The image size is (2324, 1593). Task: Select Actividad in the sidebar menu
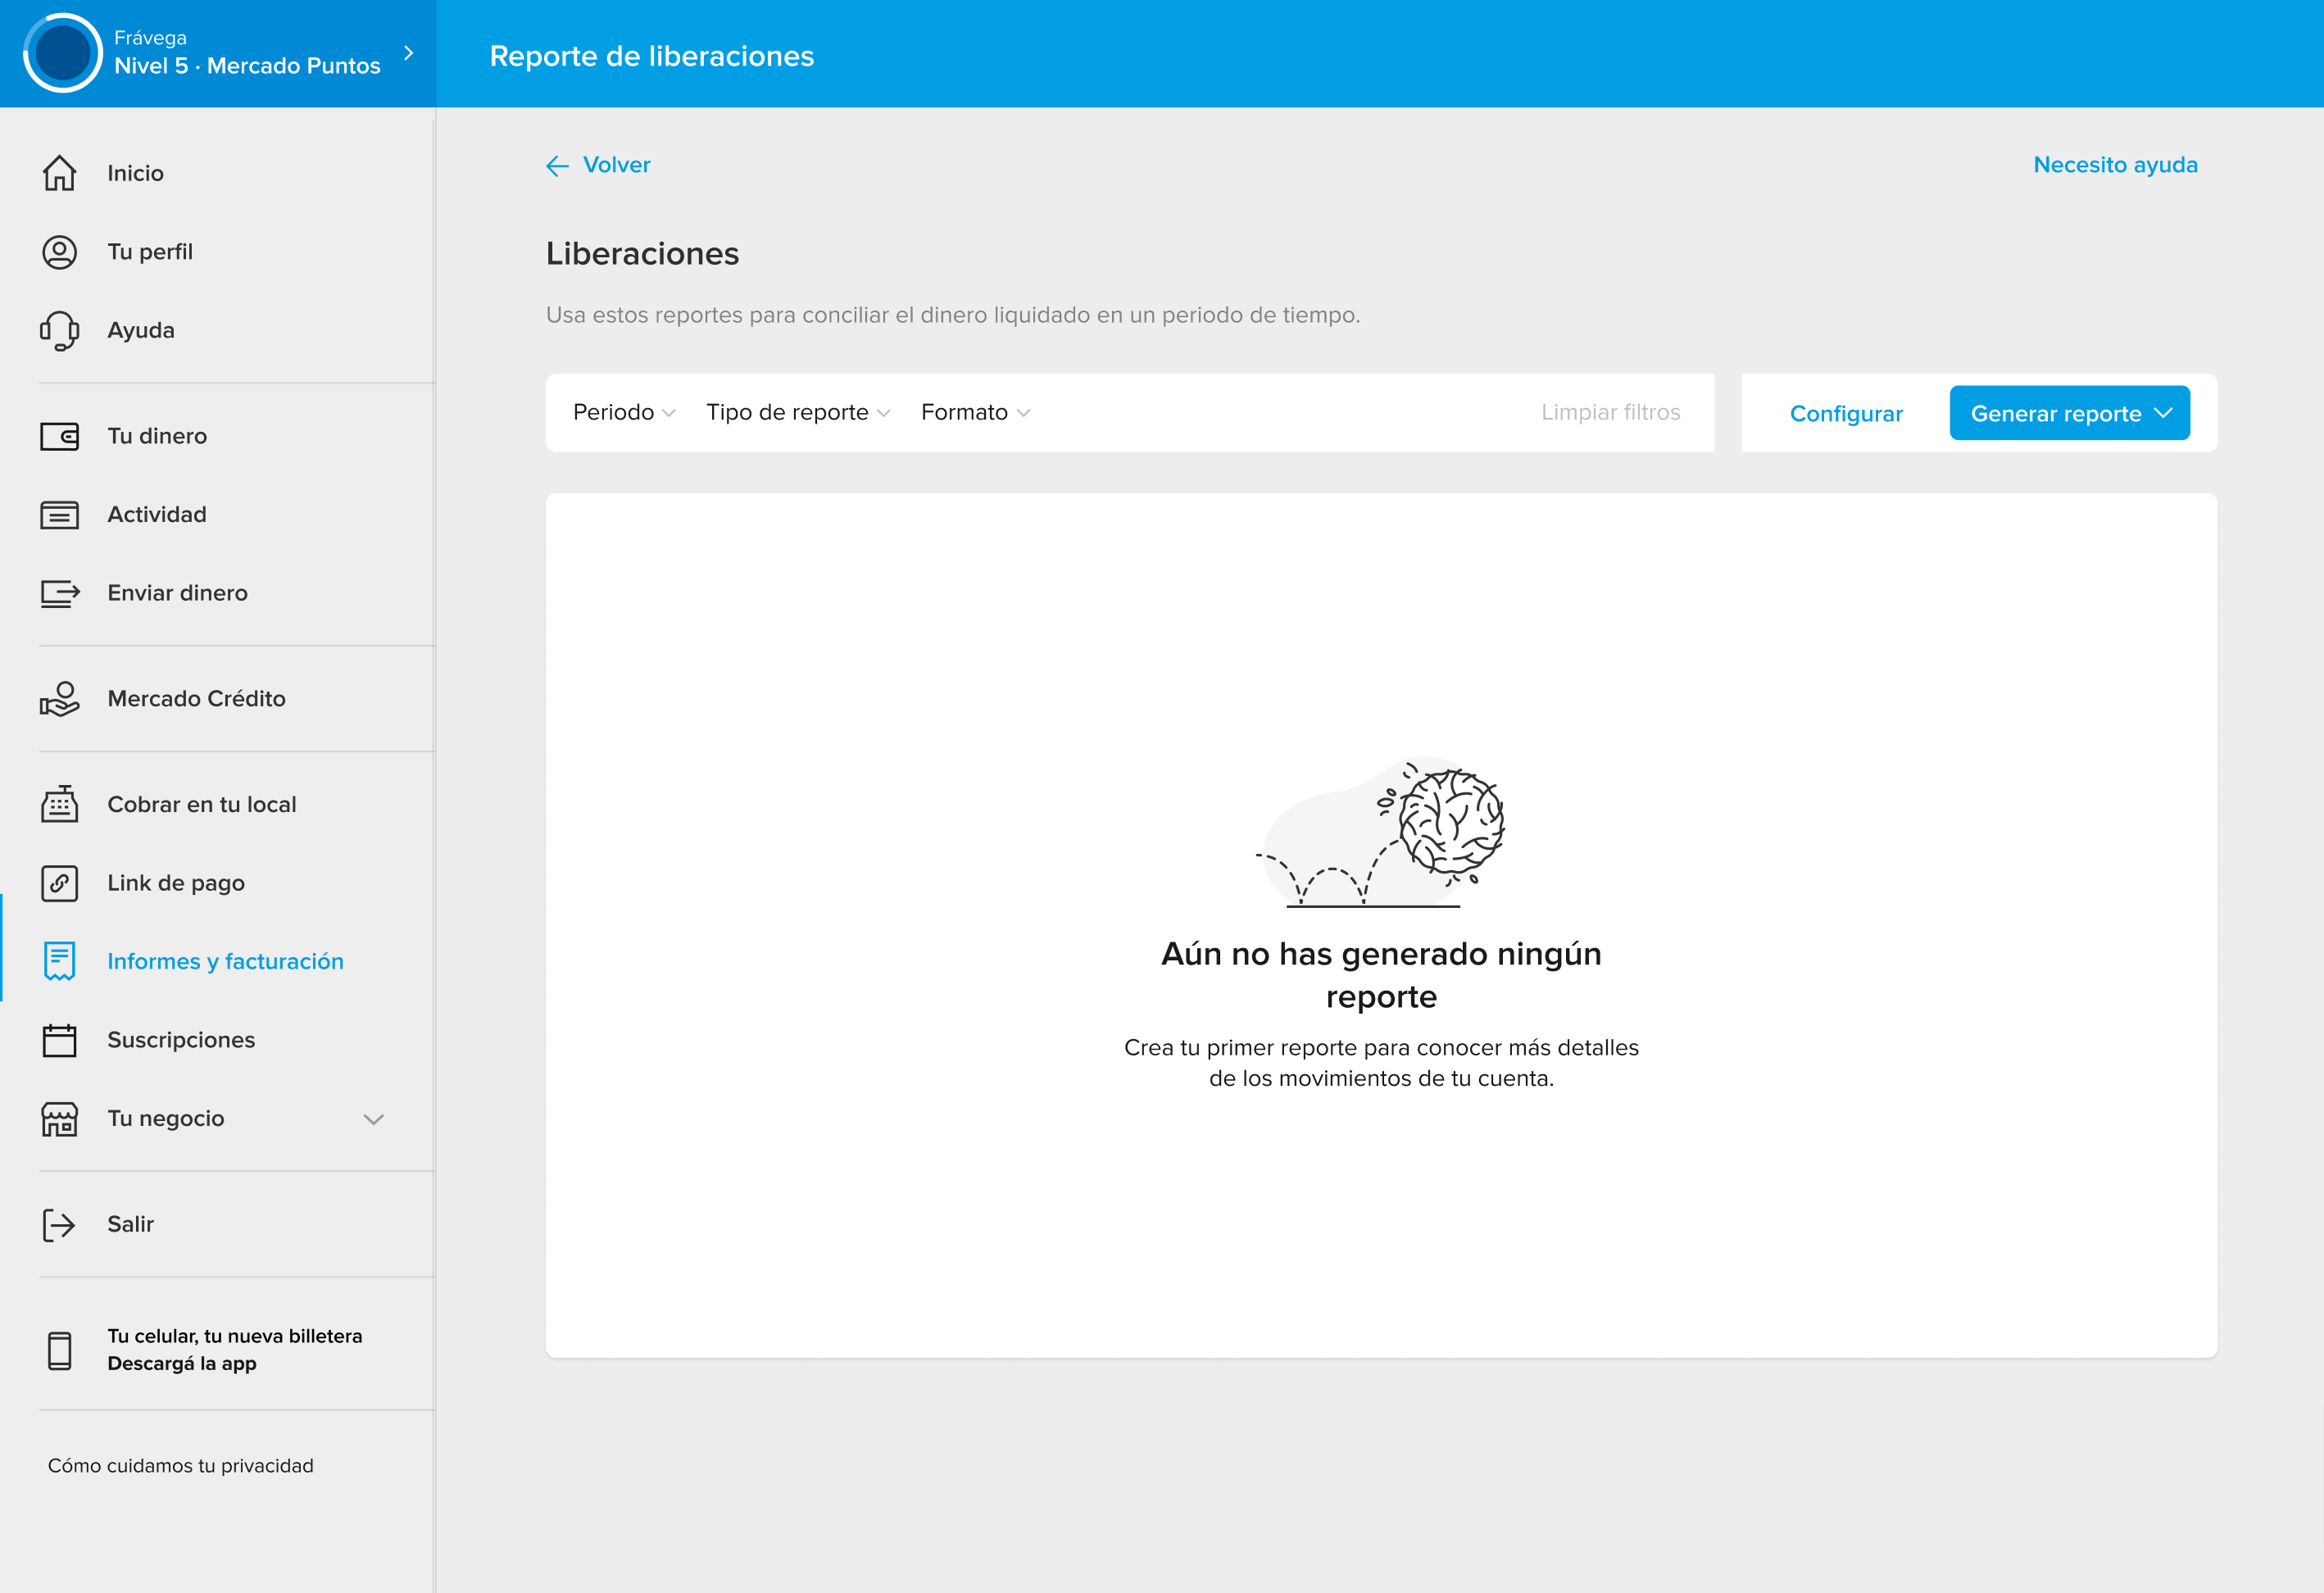coord(157,514)
